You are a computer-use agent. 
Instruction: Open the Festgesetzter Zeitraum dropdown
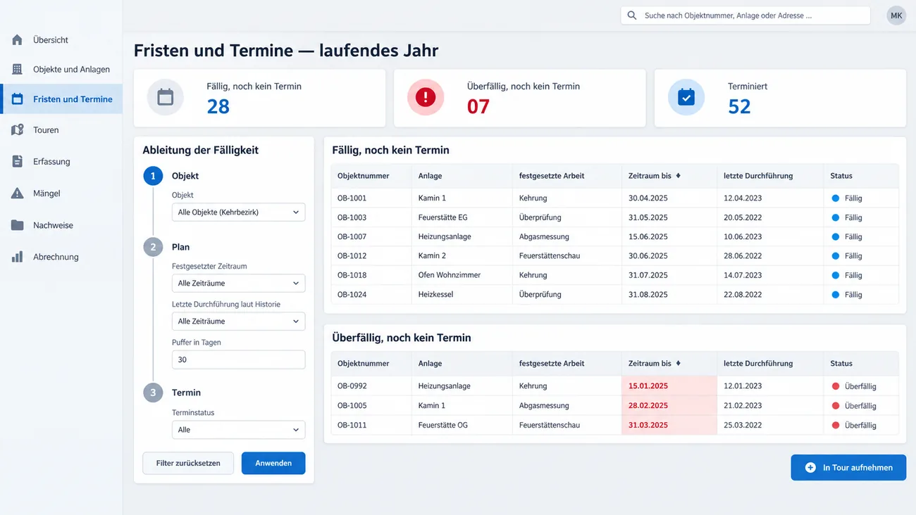pos(238,284)
